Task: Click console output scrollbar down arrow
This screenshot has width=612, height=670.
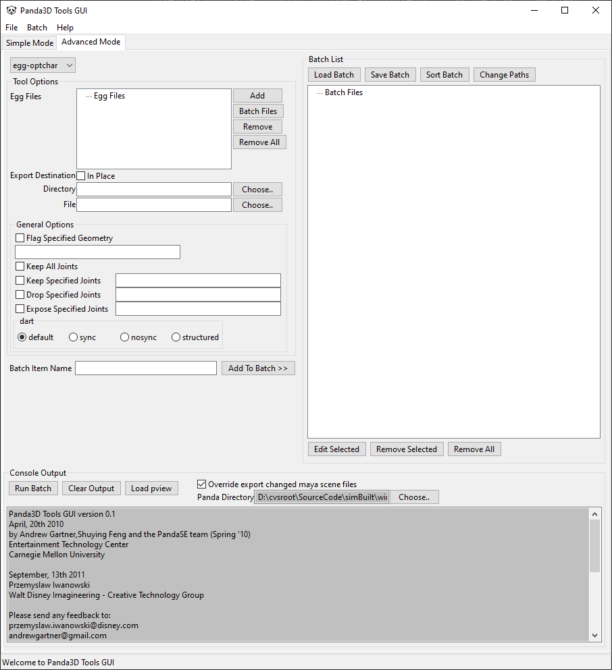Action: [594, 636]
